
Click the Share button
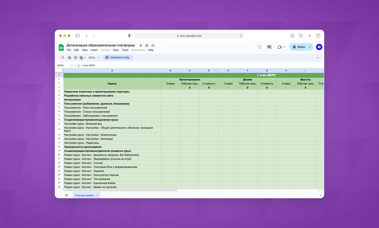(x=299, y=47)
